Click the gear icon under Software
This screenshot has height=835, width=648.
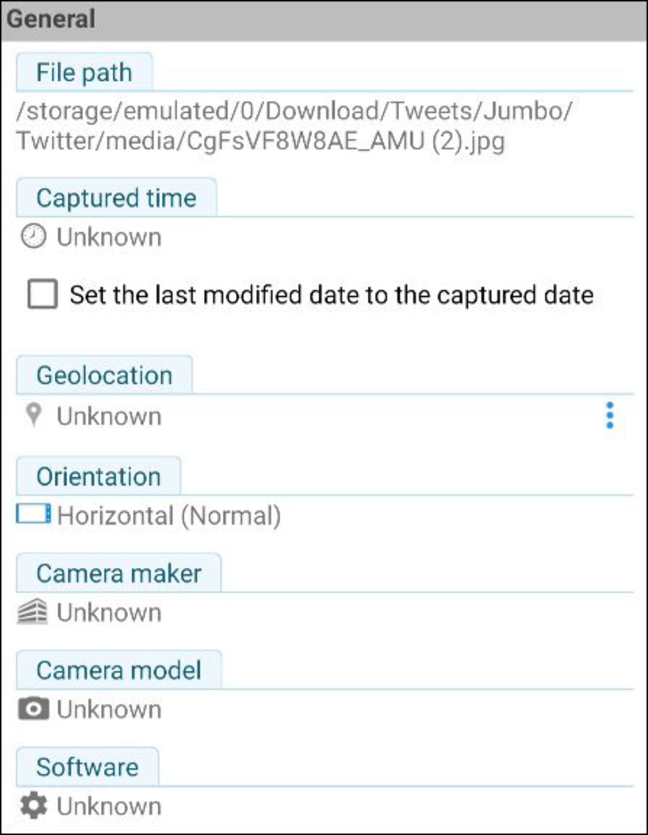(34, 806)
